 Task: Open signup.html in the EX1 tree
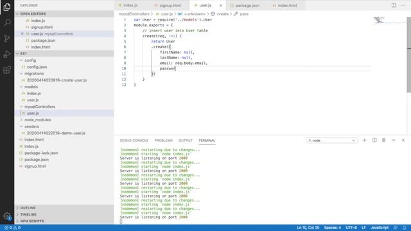[x=35, y=166]
